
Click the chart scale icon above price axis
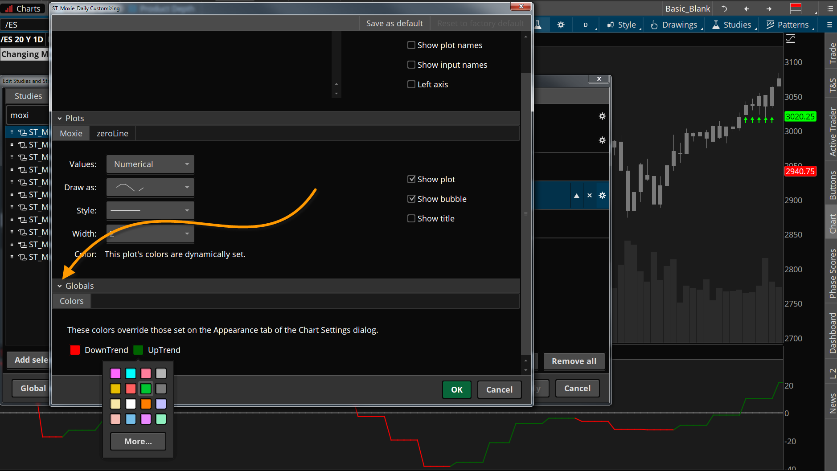click(x=791, y=39)
